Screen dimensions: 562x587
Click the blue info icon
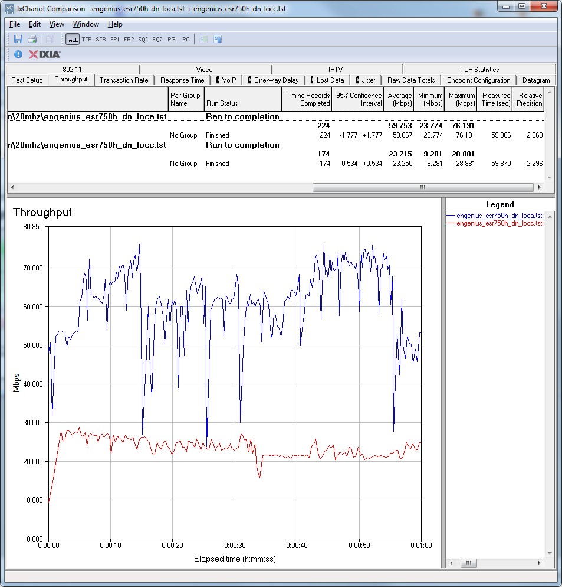point(18,55)
